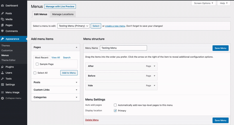234x125 pixels.
Task: Switch to the Edit Menus tab
Action: click(x=41, y=14)
